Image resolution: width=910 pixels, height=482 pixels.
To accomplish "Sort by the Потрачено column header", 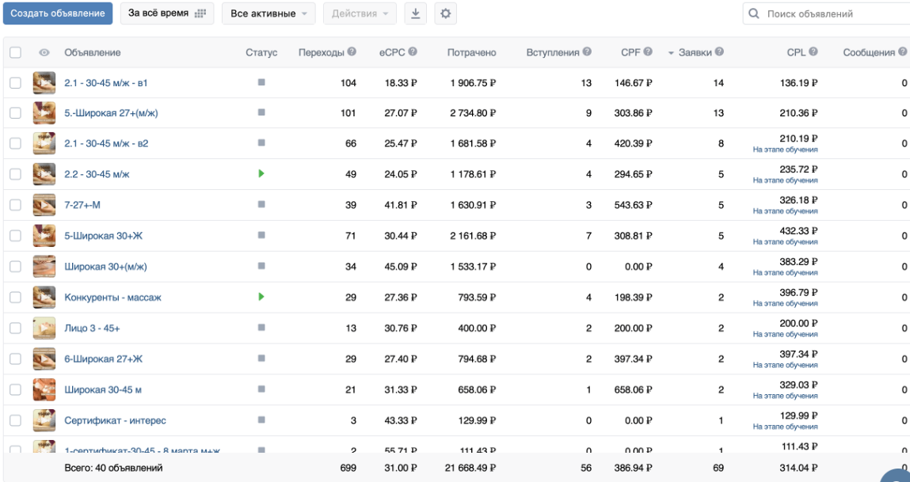I will pos(471,52).
